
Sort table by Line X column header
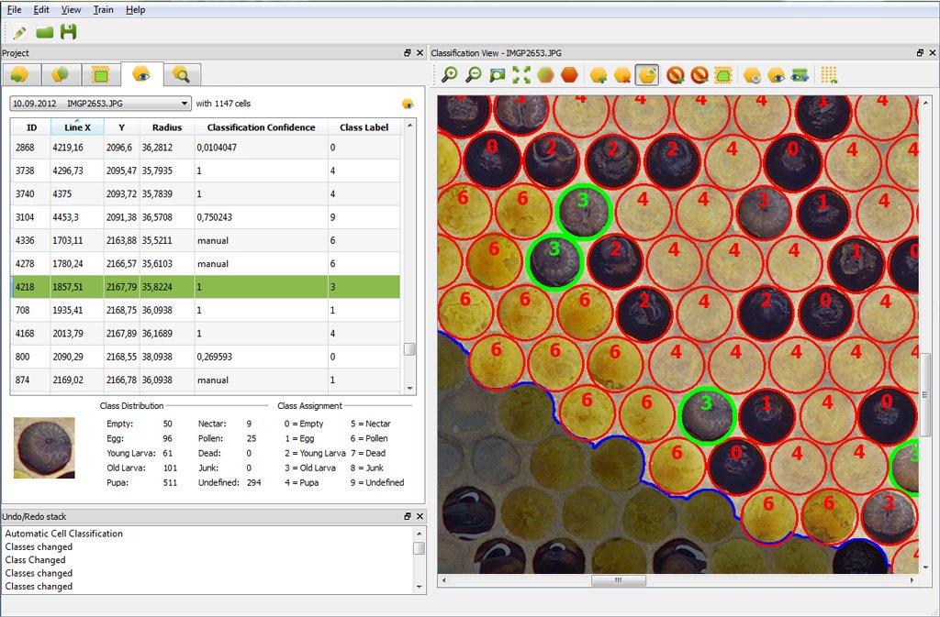(77, 127)
